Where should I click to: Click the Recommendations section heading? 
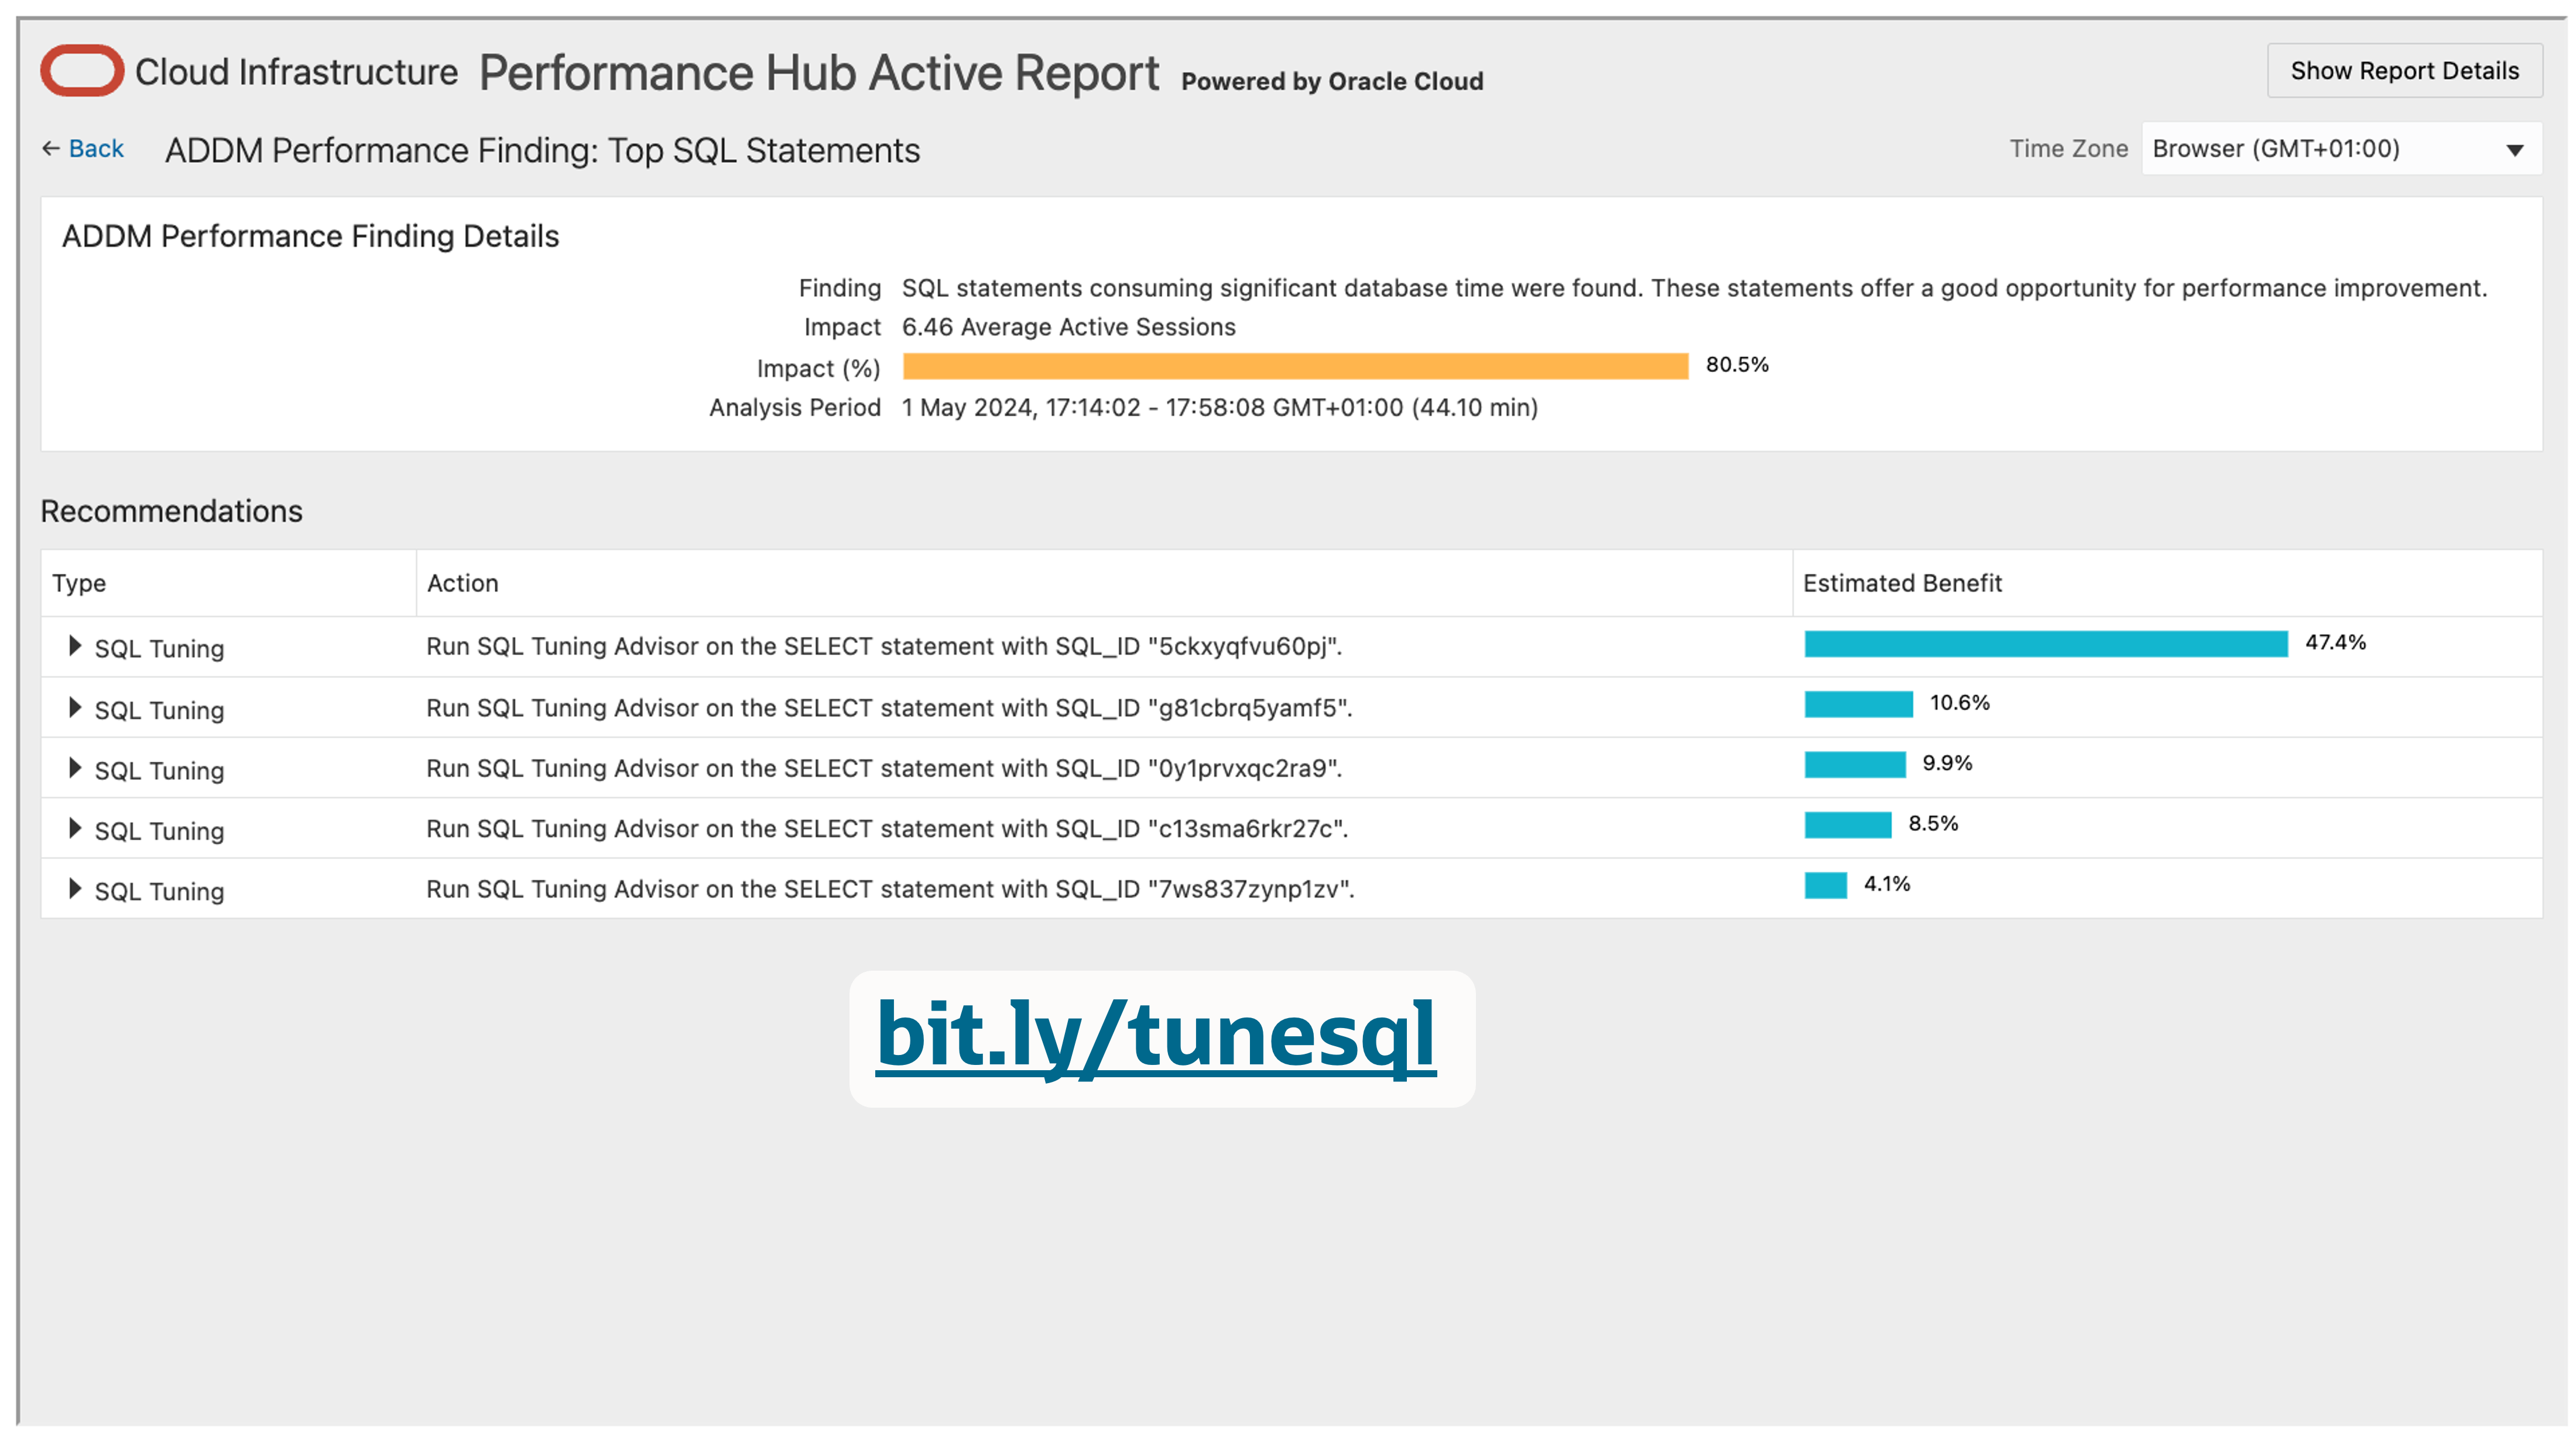click(x=170, y=511)
